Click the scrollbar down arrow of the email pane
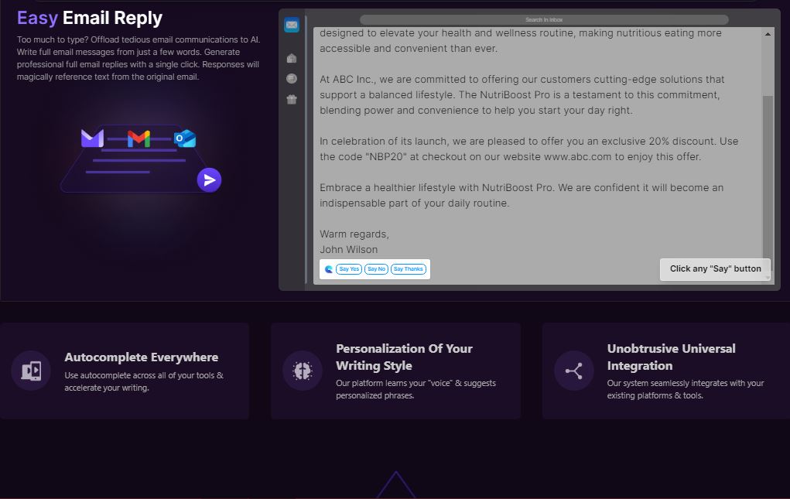The width and height of the screenshot is (790, 499). click(x=768, y=280)
